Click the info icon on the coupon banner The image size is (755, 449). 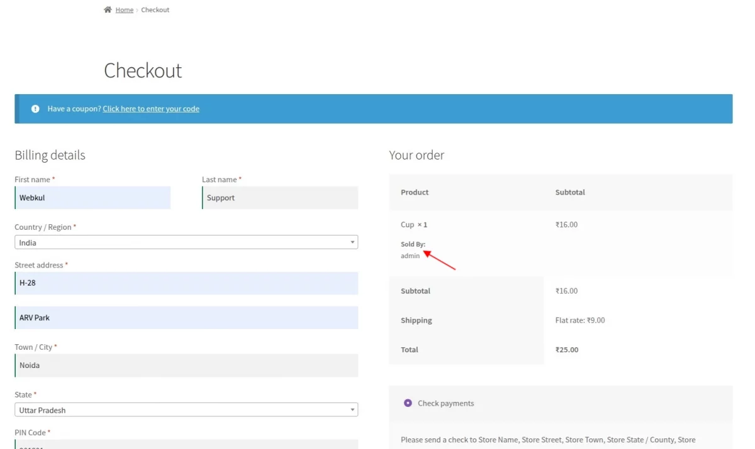pyautogui.click(x=35, y=108)
